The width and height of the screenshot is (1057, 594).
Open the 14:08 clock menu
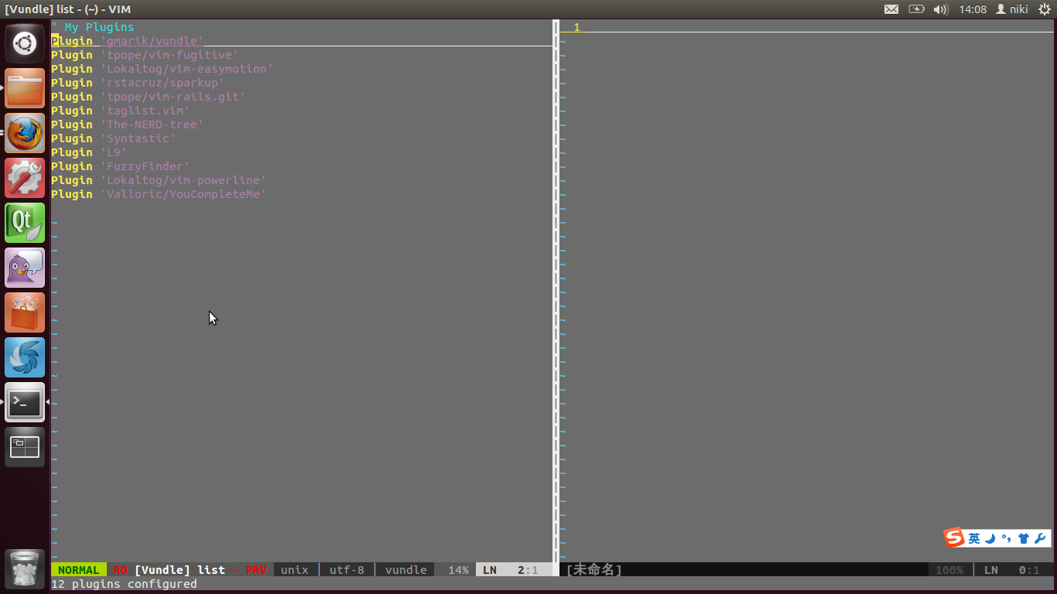[x=973, y=9]
